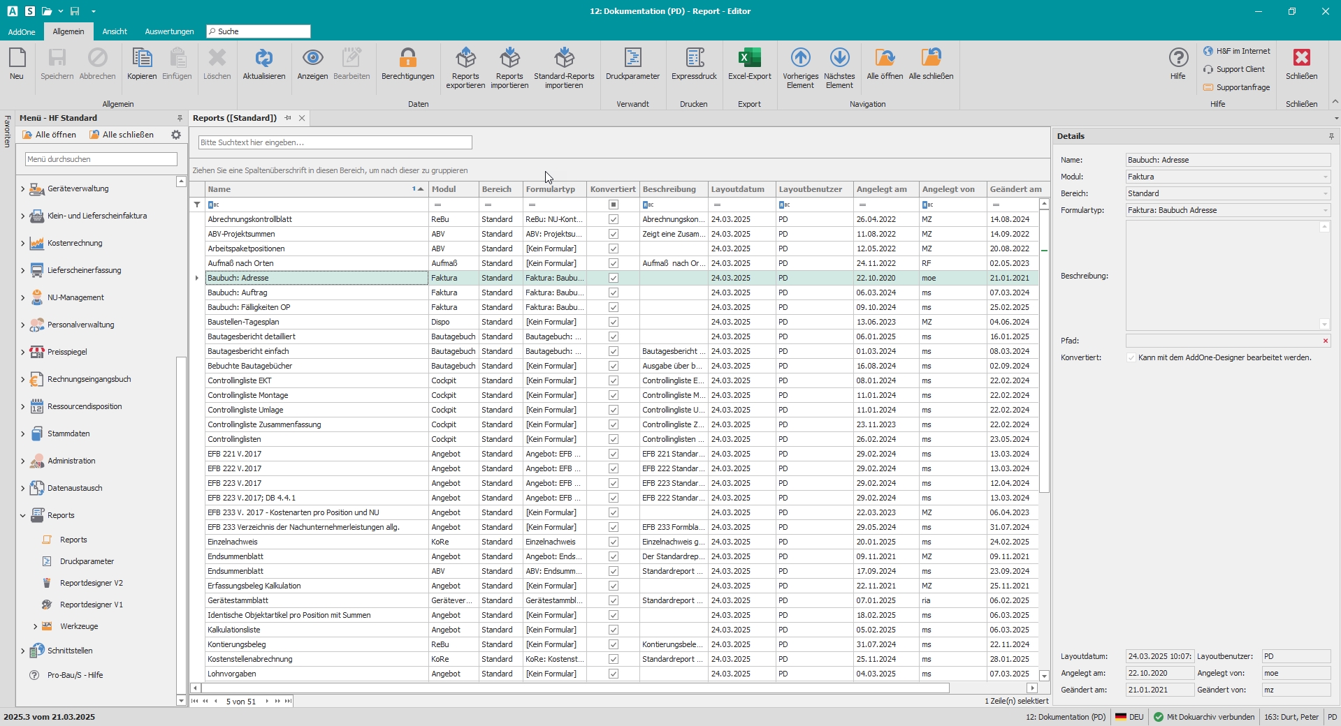Click the report search text field
The width and height of the screenshot is (1341, 726).
click(335, 142)
